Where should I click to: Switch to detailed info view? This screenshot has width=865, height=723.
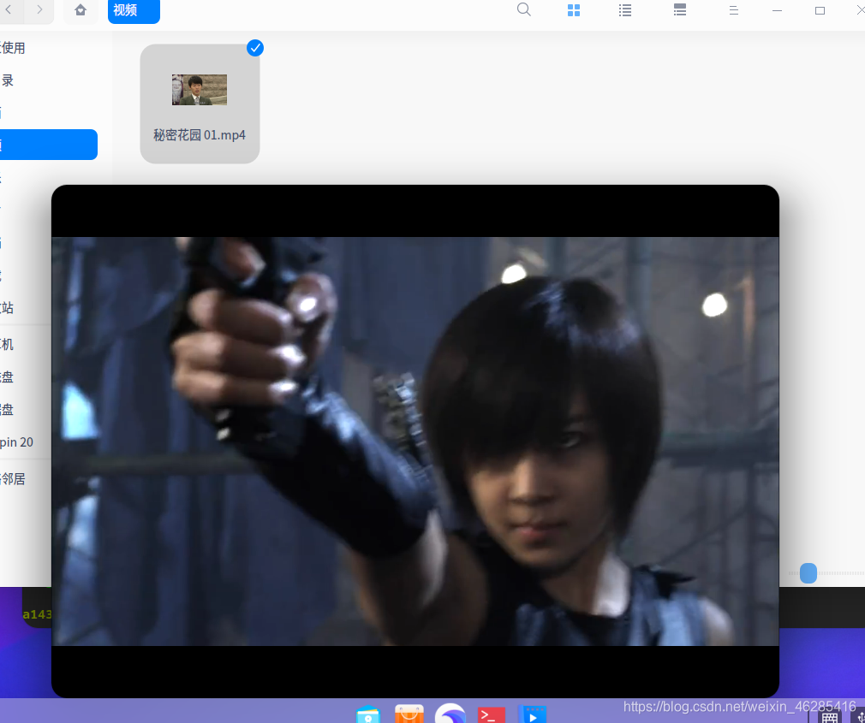click(x=680, y=10)
